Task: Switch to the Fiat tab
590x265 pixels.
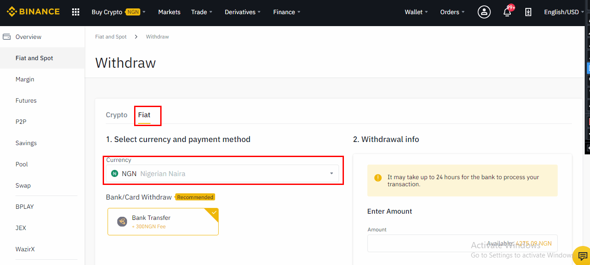Action: [144, 115]
